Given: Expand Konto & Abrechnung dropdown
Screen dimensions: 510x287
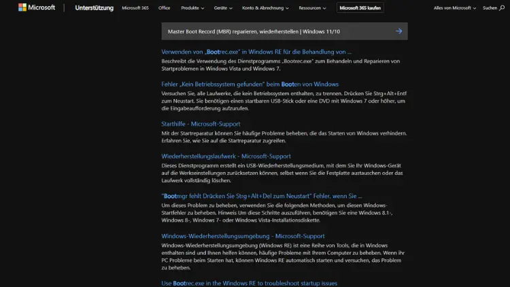Looking at the screenshot, I should [265, 7].
